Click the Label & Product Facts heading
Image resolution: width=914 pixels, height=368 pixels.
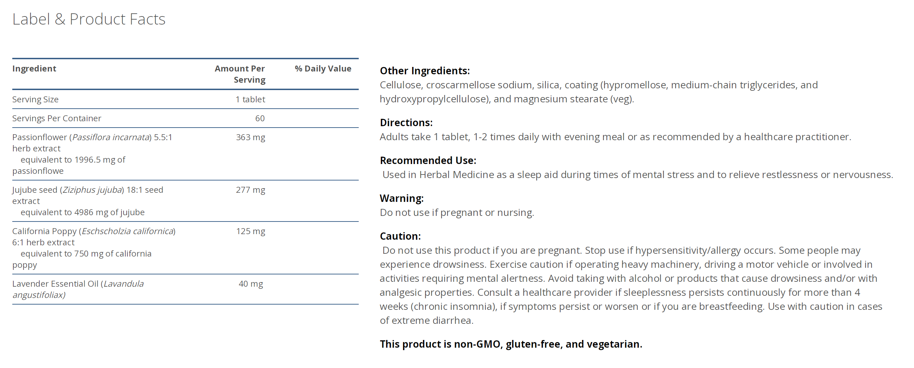coord(89,19)
